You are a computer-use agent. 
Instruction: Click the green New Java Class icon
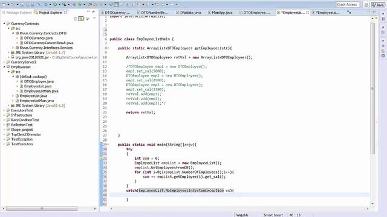click(79, 4)
